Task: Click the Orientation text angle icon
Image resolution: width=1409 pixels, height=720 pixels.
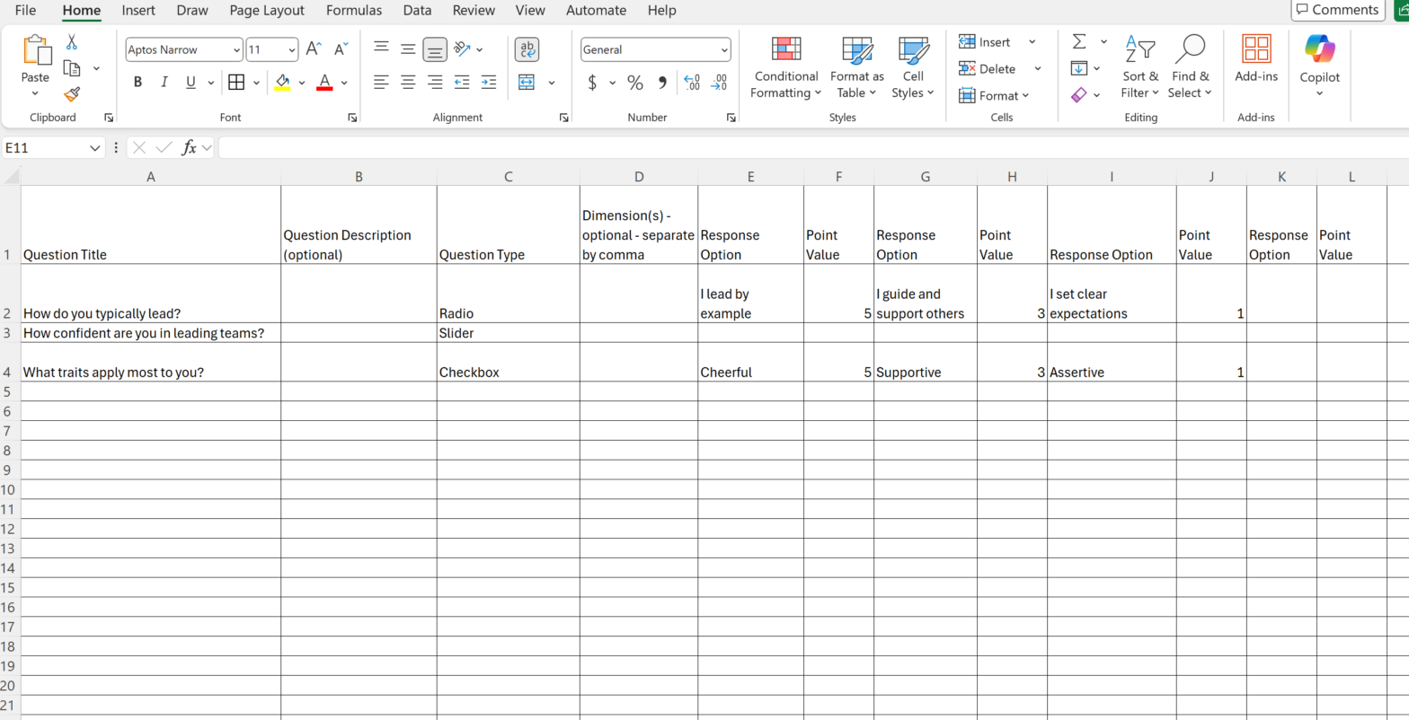Action: point(462,49)
